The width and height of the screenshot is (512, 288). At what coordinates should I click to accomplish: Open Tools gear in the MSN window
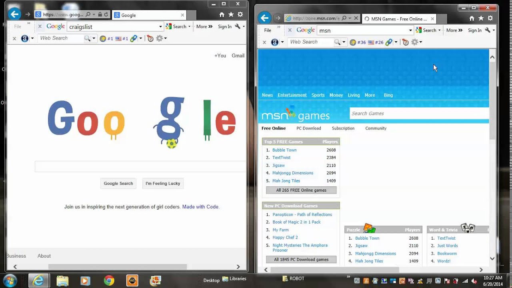click(490, 18)
